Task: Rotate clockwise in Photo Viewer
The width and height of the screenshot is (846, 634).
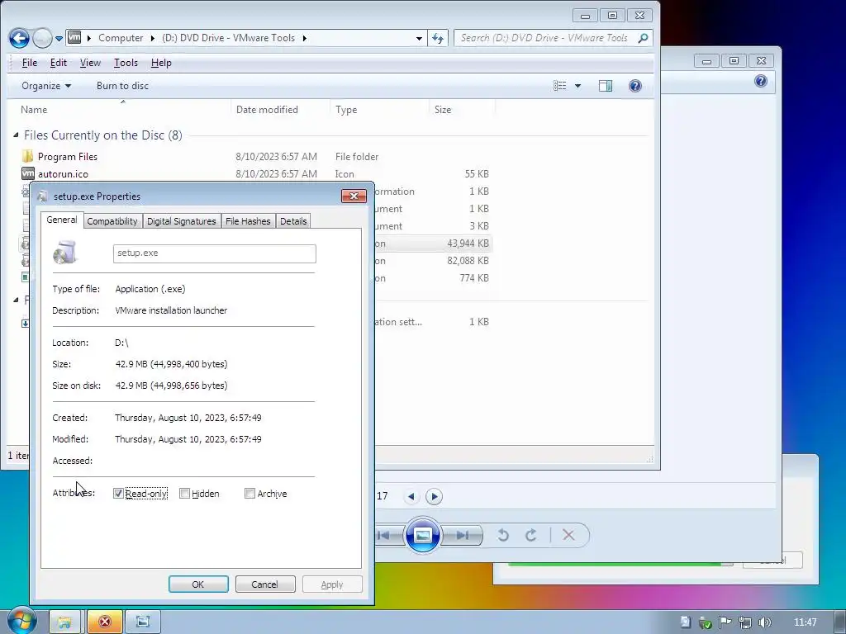Action: (531, 535)
